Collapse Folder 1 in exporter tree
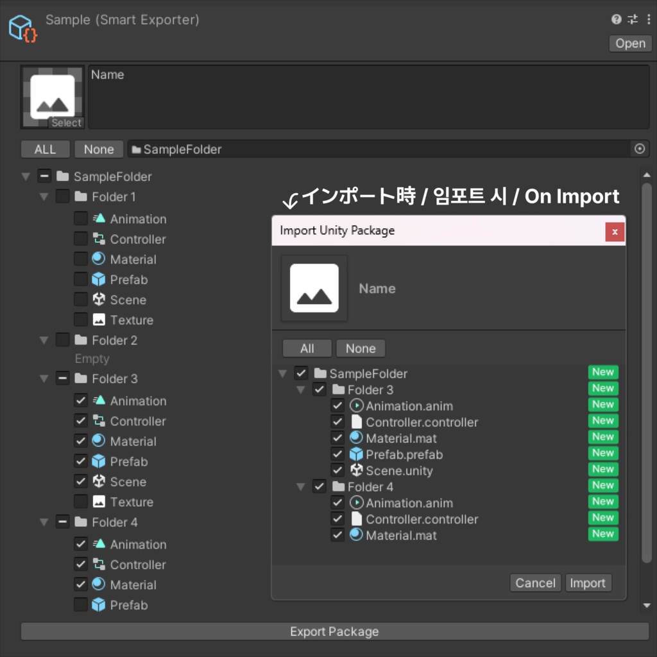 pos(44,196)
